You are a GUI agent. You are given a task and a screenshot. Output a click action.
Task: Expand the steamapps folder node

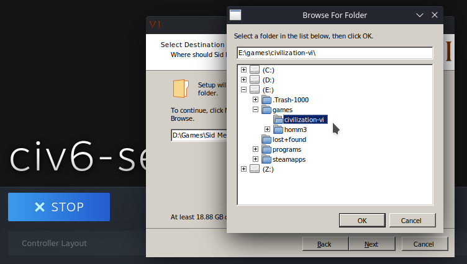click(255, 159)
